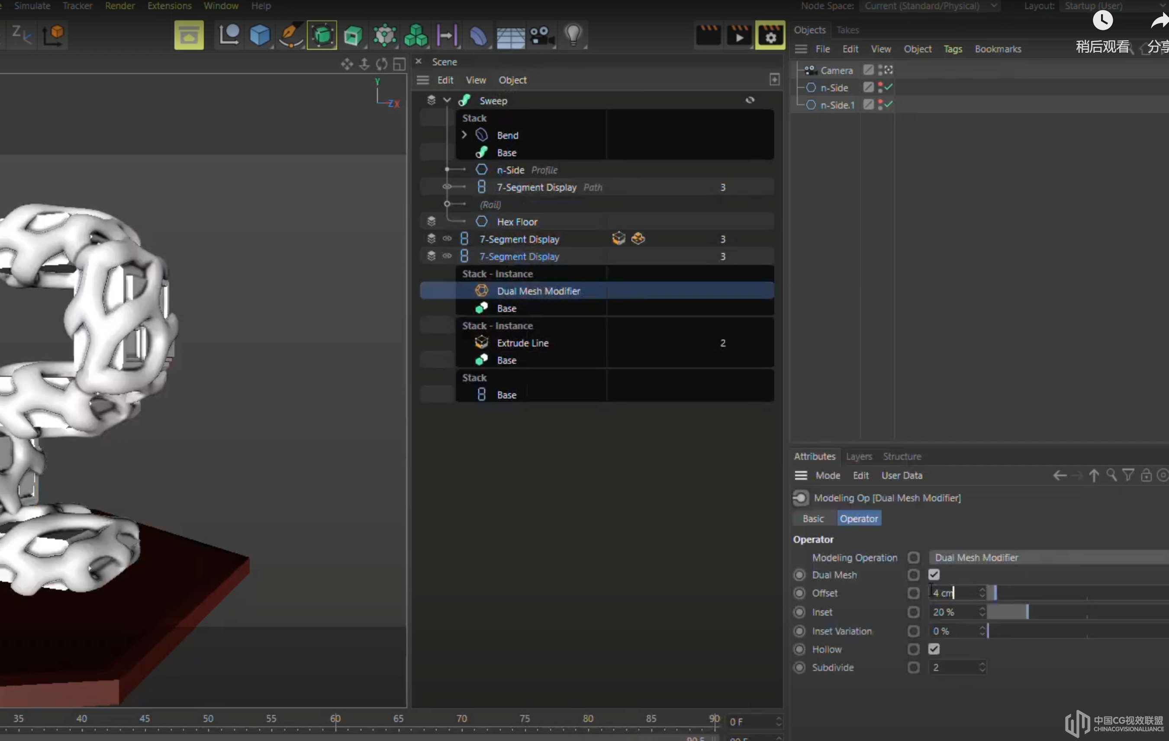Click the viewport move camera icon
The height and width of the screenshot is (741, 1169).
(x=347, y=64)
